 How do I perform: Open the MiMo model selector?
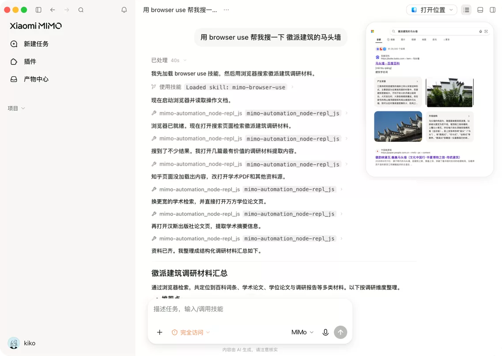302,332
